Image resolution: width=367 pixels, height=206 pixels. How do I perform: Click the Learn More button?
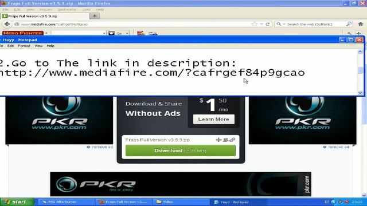point(214,120)
